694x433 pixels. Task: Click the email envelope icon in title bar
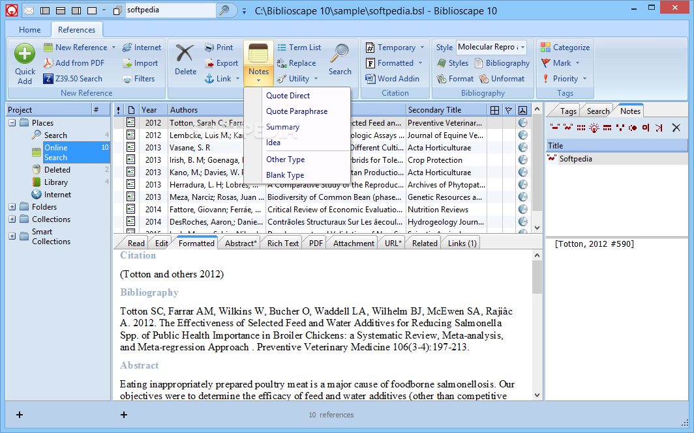point(29,10)
